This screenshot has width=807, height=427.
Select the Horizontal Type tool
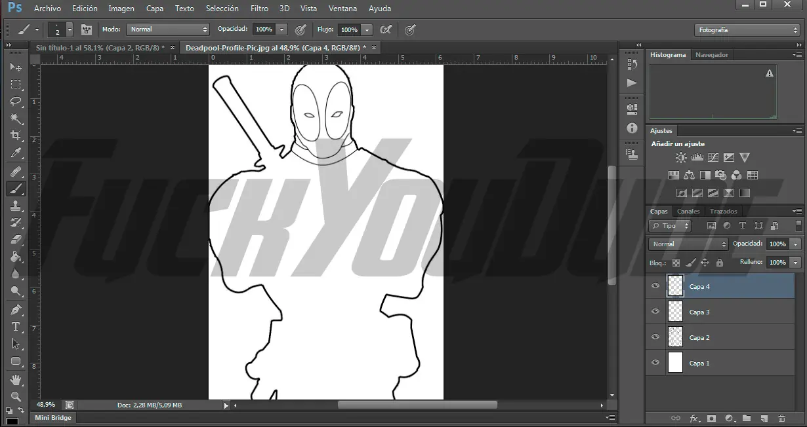pos(16,327)
